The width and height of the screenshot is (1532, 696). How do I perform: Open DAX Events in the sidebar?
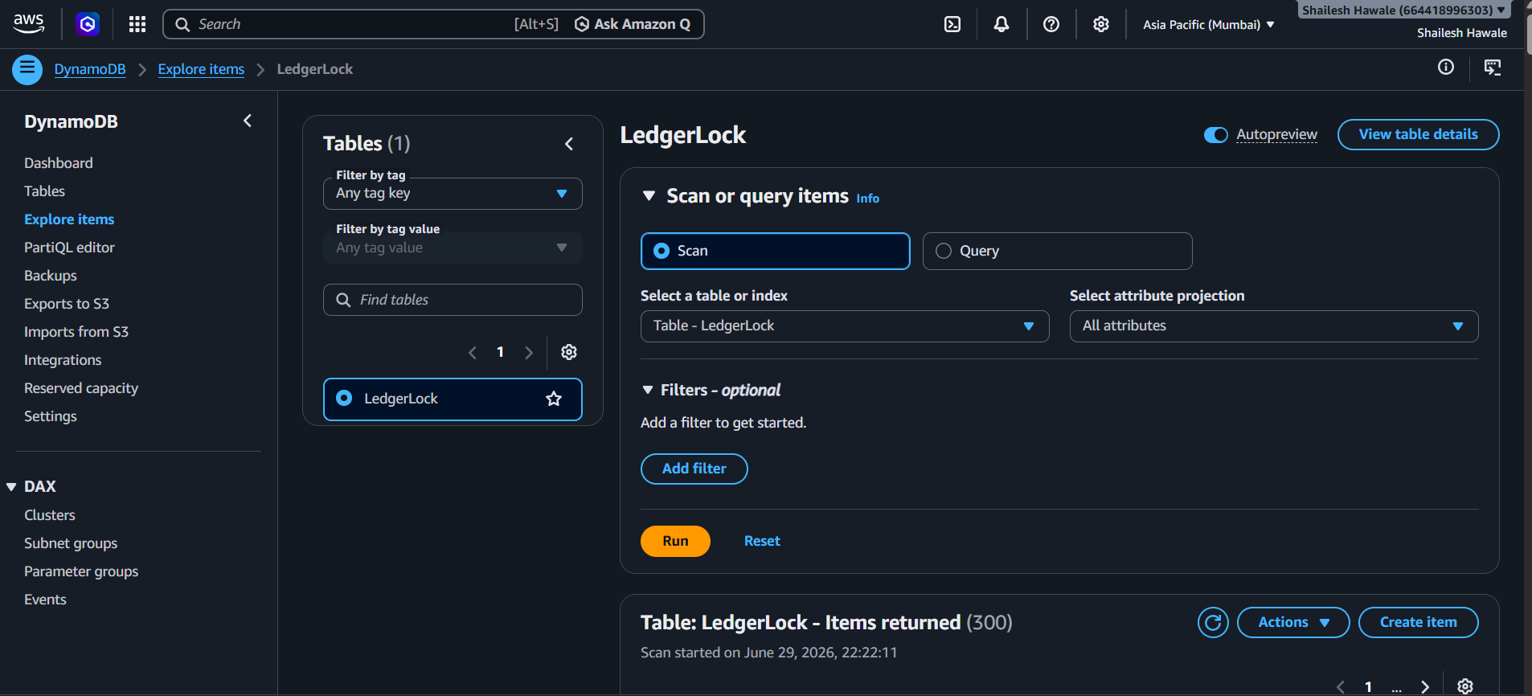(x=45, y=600)
